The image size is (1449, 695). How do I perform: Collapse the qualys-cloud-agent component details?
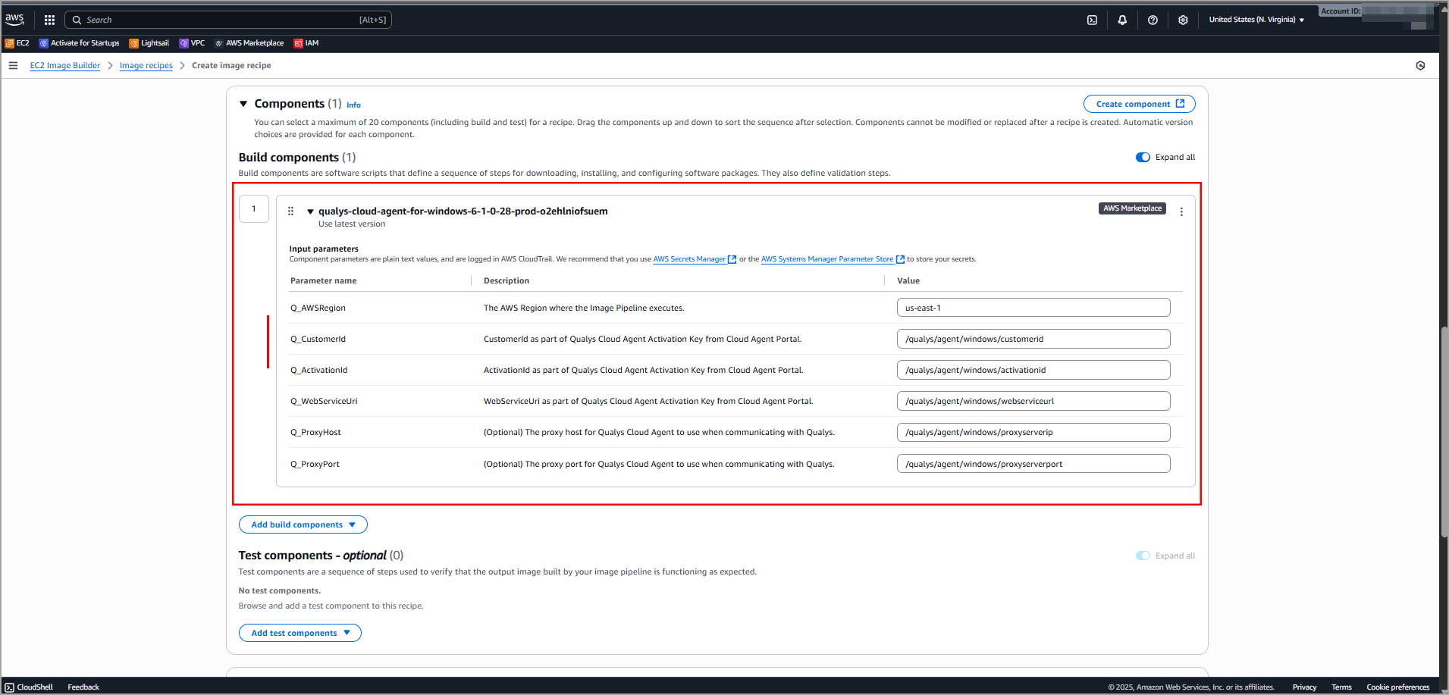point(310,211)
